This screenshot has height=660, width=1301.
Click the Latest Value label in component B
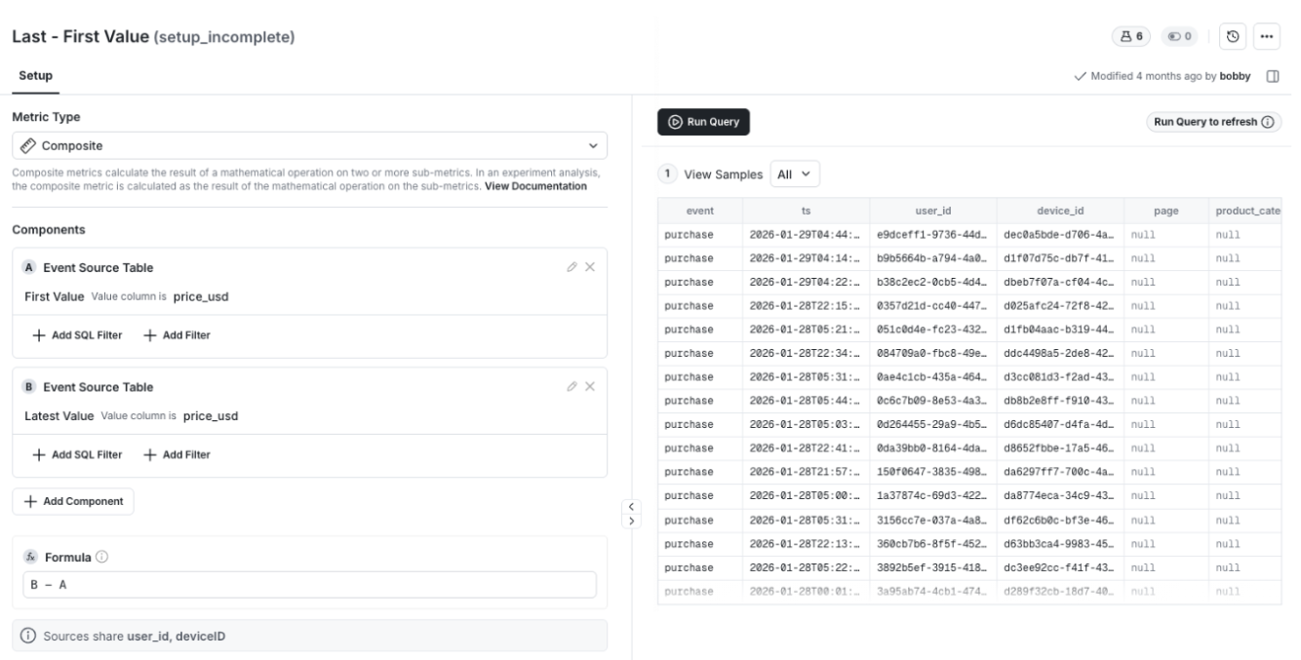pos(59,416)
